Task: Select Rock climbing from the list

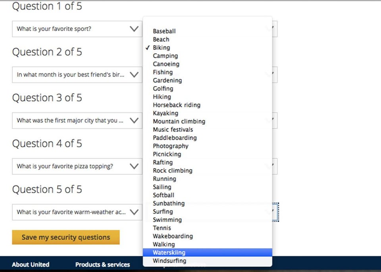Action: [172, 170]
